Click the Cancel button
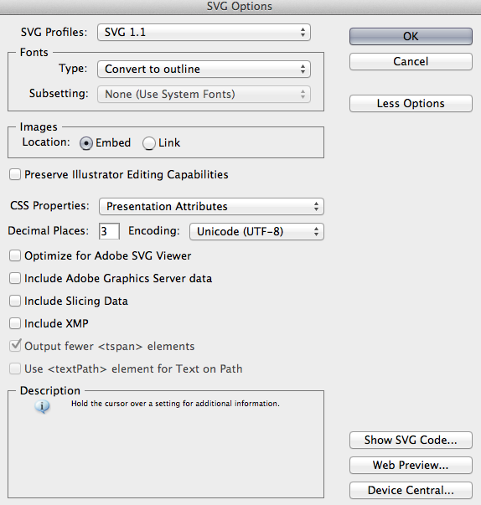 (x=411, y=61)
